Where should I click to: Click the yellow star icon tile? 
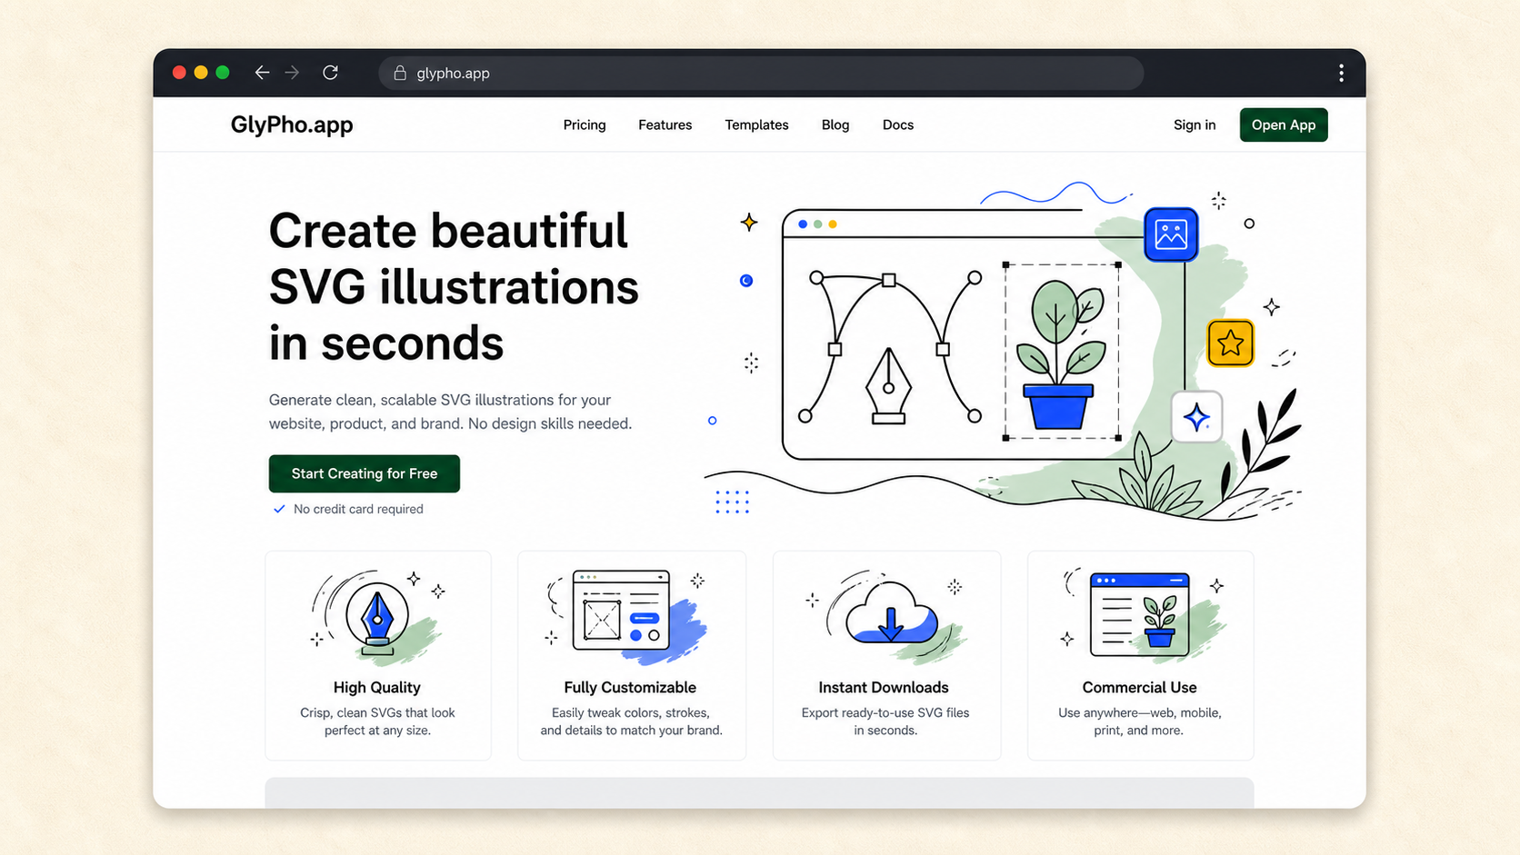coord(1231,343)
